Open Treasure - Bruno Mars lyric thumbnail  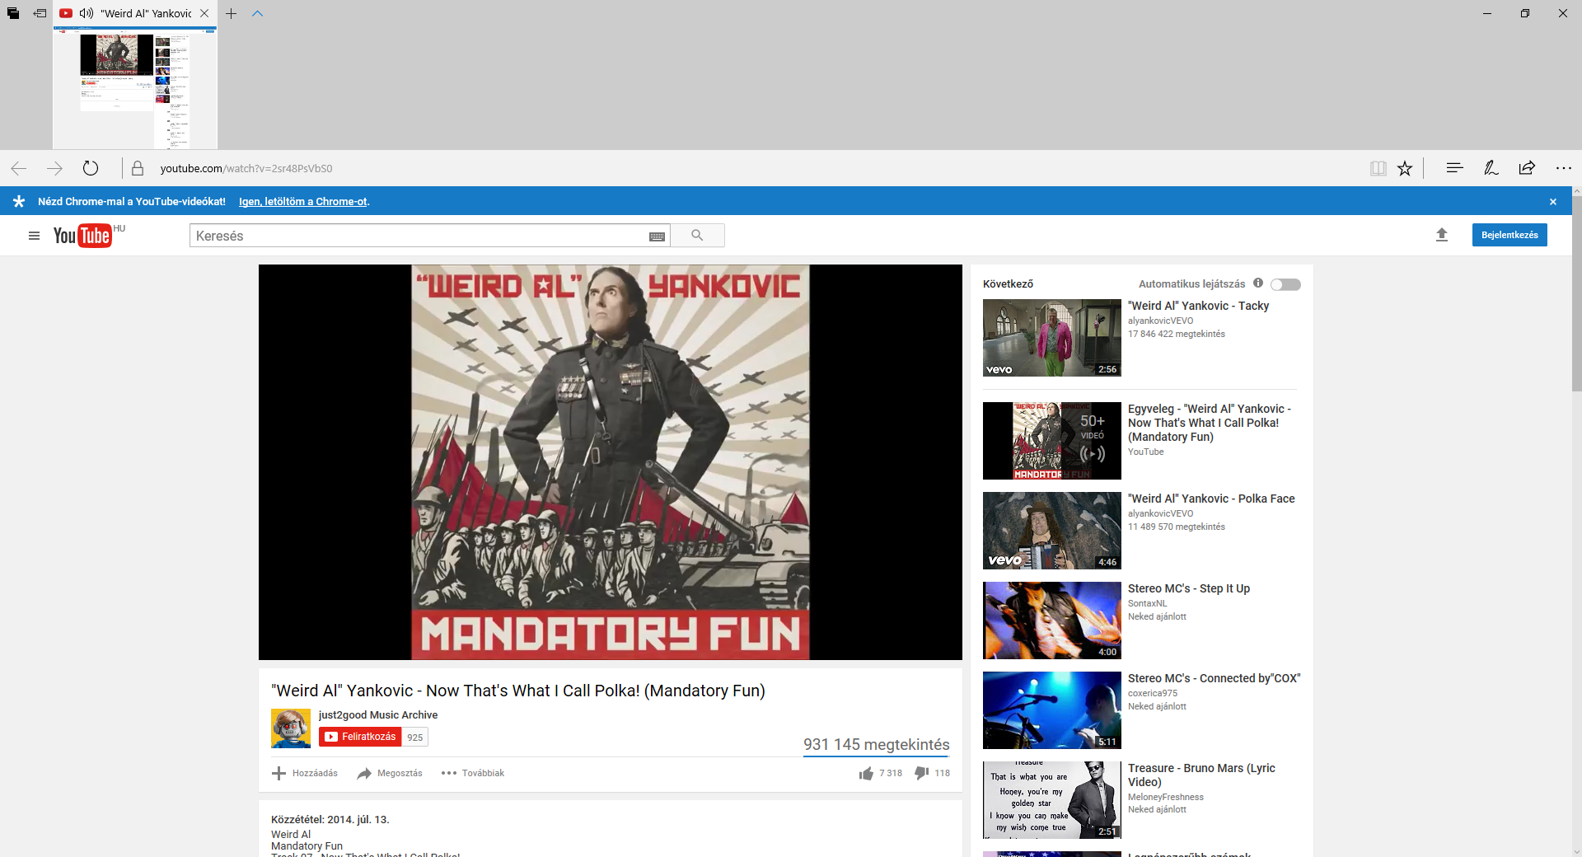[1052, 800]
